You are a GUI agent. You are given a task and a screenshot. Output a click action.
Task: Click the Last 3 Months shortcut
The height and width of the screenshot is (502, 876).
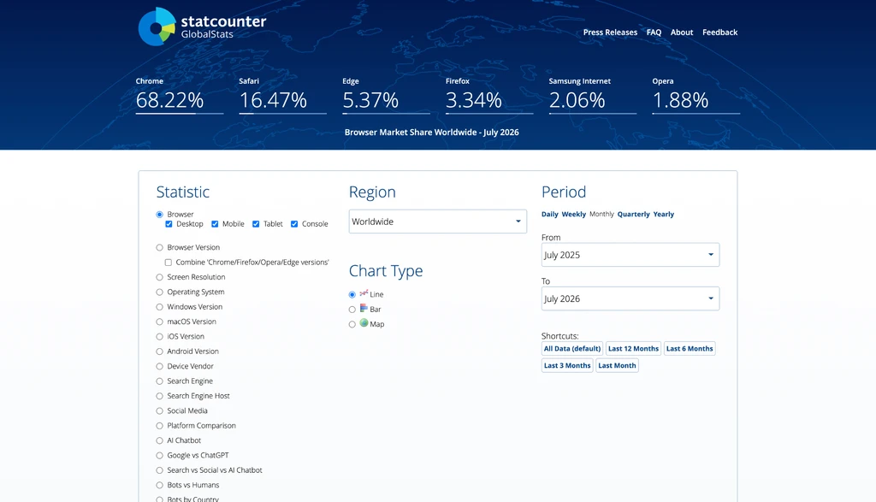click(567, 365)
